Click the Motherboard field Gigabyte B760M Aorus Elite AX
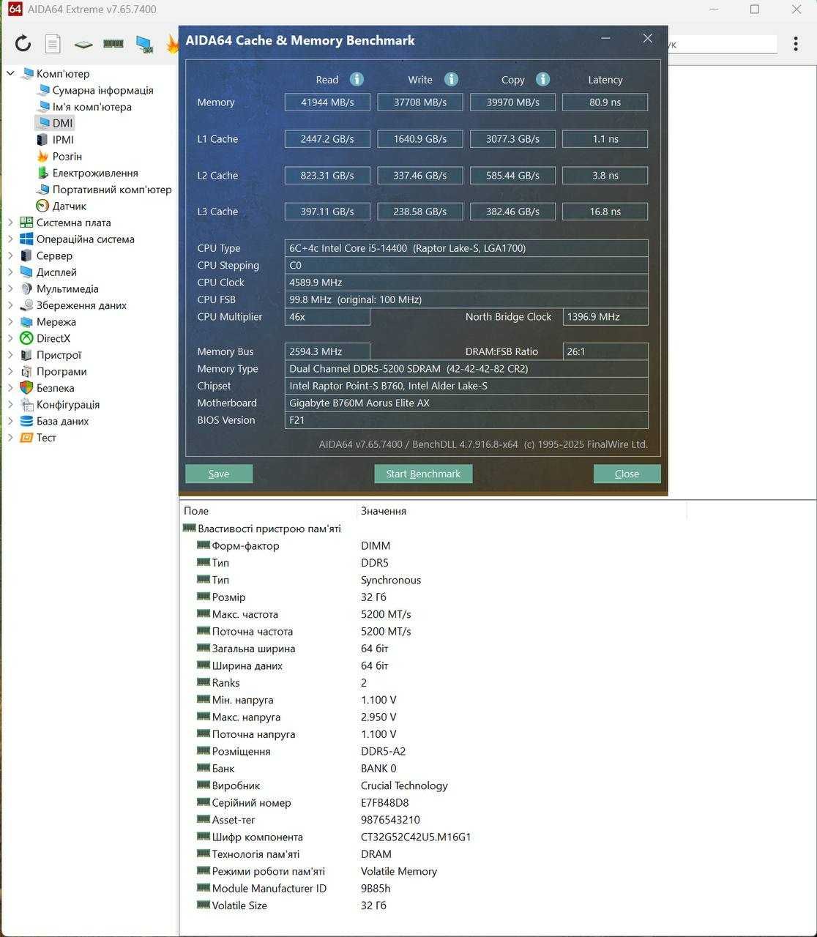The image size is (817, 937). [x=466, y=403]
